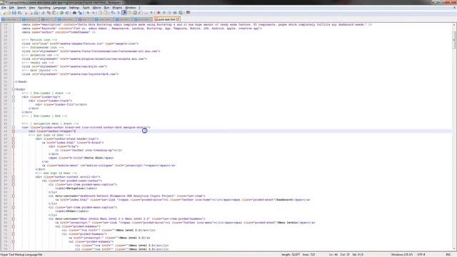The width and height of the screenshot is (457, 257).
Task: Collapse the navbar-brand header-logo fold marker
Action: [x=14, y=138]
